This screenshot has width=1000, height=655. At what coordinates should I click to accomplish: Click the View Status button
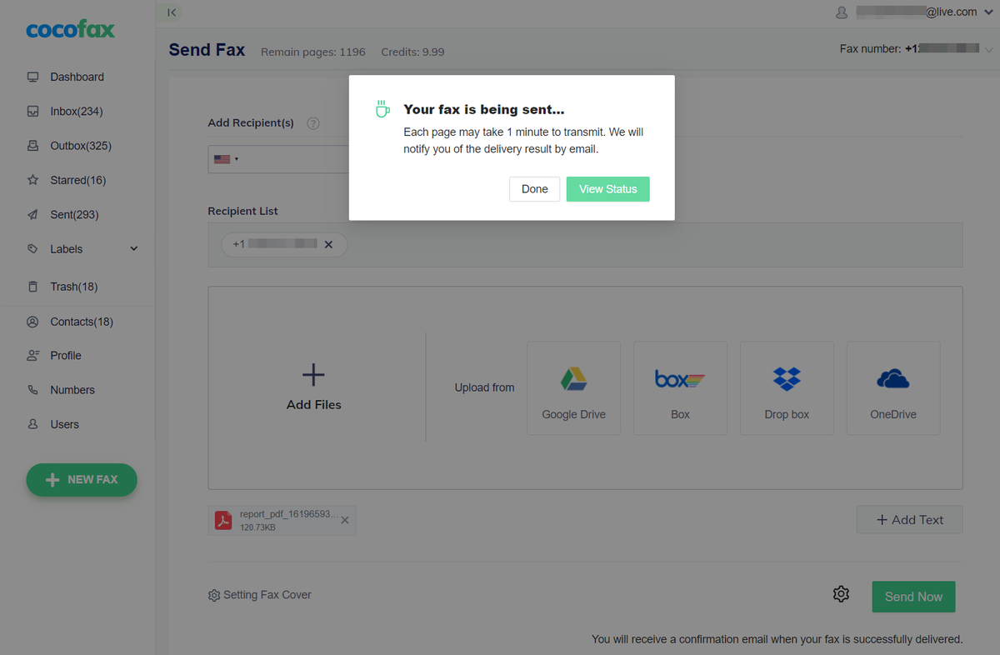click(x=607, y=189)
